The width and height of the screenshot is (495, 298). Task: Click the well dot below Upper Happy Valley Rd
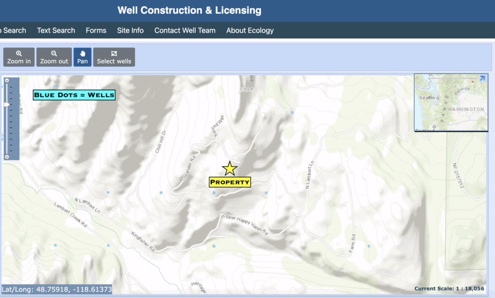tap(214, 246)
